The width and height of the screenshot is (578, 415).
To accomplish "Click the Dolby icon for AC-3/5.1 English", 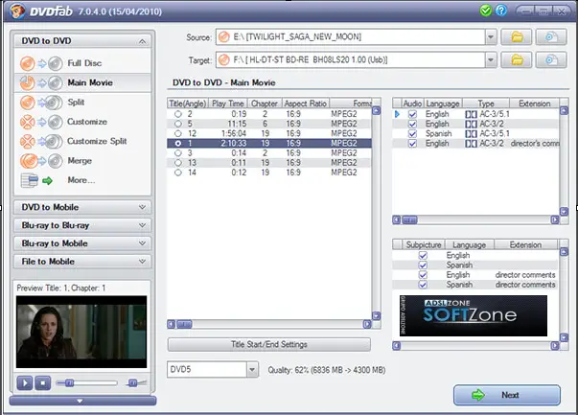I will point(471,114).
